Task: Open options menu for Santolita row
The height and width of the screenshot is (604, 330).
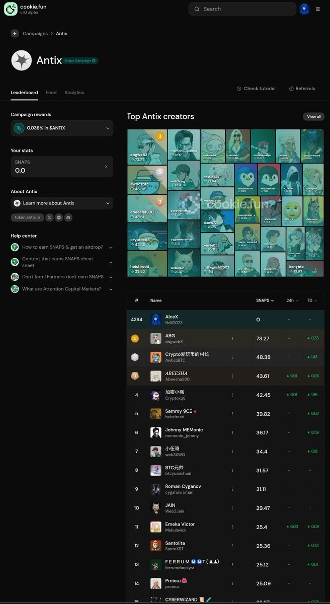Action: [232, 546]
